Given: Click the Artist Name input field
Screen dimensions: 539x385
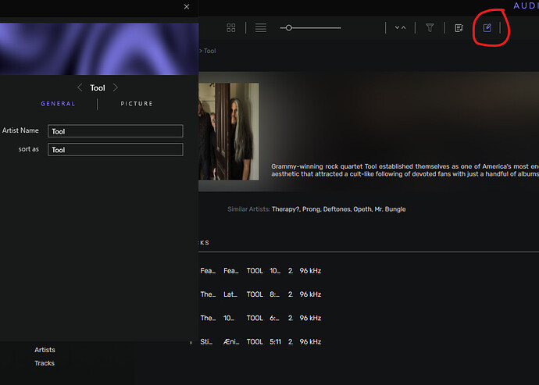Looking at the screenshot, I should (x=116, y=131).
